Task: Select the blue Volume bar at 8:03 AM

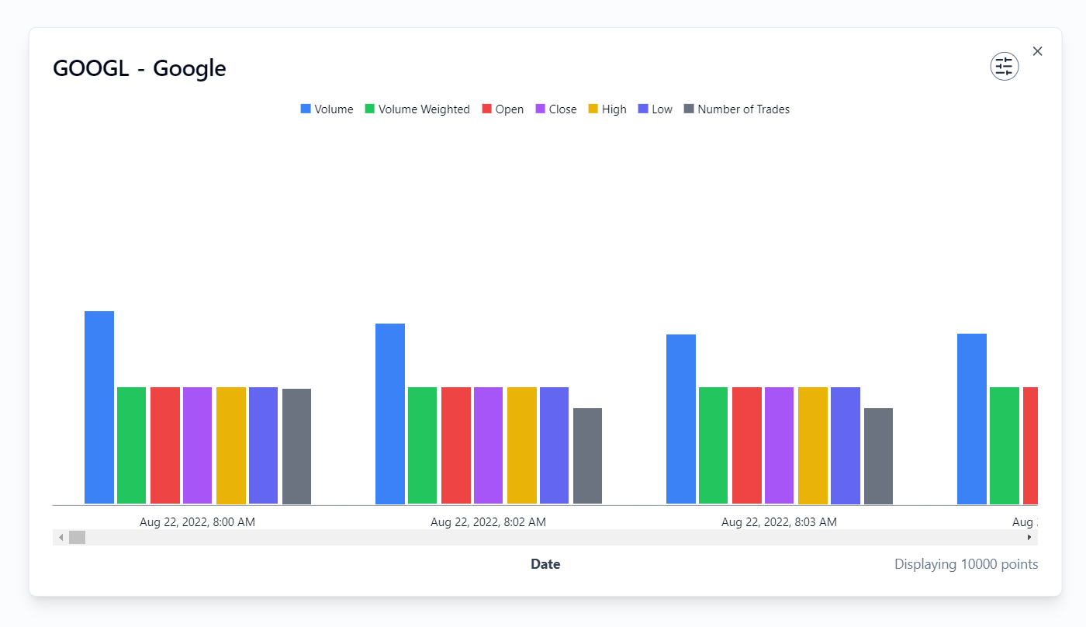Action: pyautogui.click(x=681, y=419)
